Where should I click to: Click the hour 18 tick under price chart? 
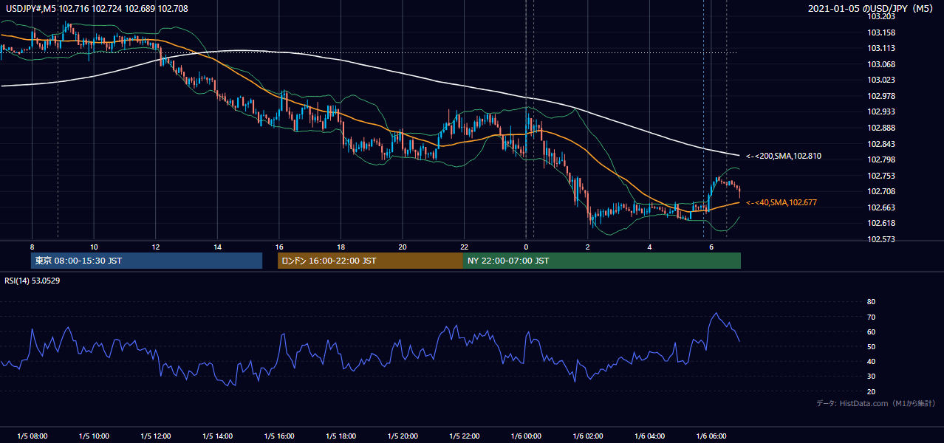[341, 247]
